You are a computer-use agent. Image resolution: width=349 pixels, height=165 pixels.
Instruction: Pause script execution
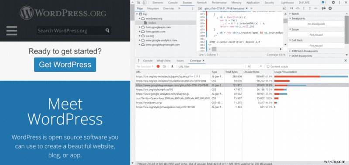[x=291, y=8]
